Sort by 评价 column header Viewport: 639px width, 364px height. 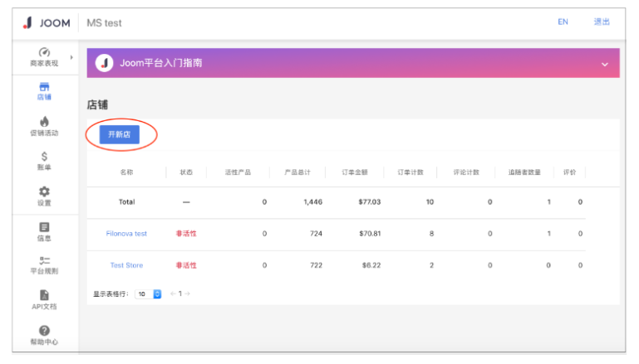click(x=570, y=172)
